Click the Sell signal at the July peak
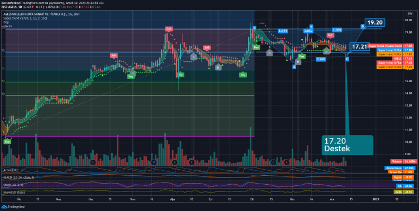This screenshot has width=419, height=211. coord(168,29)
